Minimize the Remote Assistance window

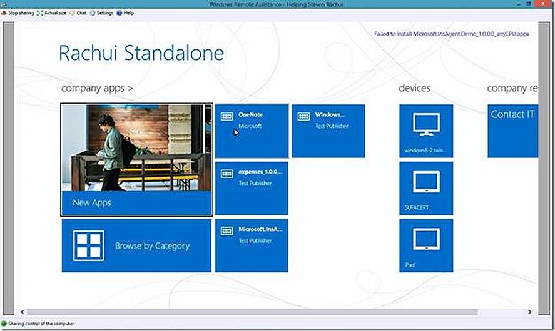[x=519, y=4]
